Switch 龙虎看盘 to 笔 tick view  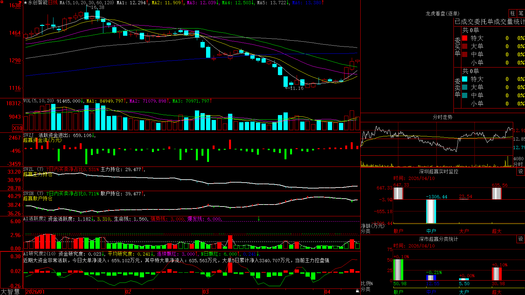(521, 13)
